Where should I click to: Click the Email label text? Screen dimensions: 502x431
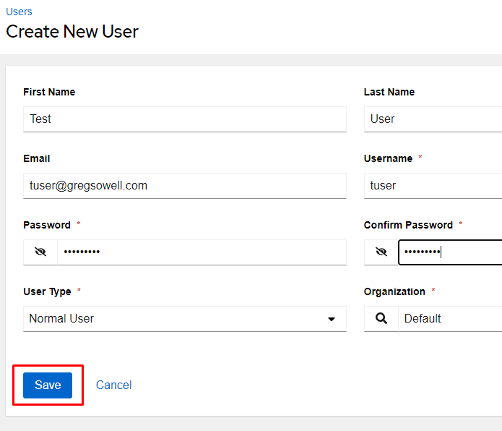click(37, 158)
